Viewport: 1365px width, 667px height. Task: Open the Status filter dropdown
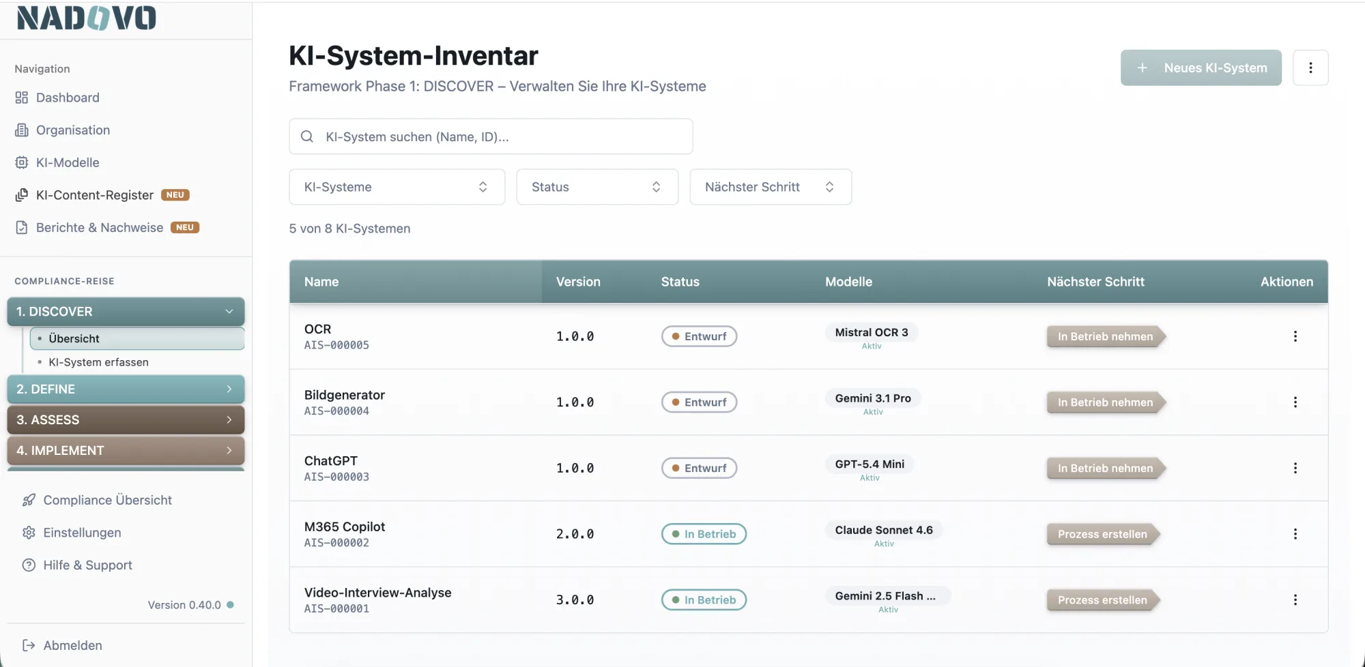point(597,187)
